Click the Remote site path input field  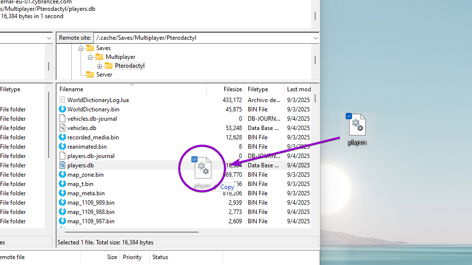[x=203, y=38]
